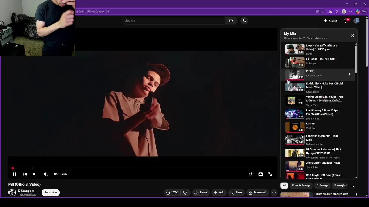Viewport: 369px width, 207px height.
Task: Play 03 Greedo - Substance from the mix
Action: pyautogui.click(x=317, y=153)
